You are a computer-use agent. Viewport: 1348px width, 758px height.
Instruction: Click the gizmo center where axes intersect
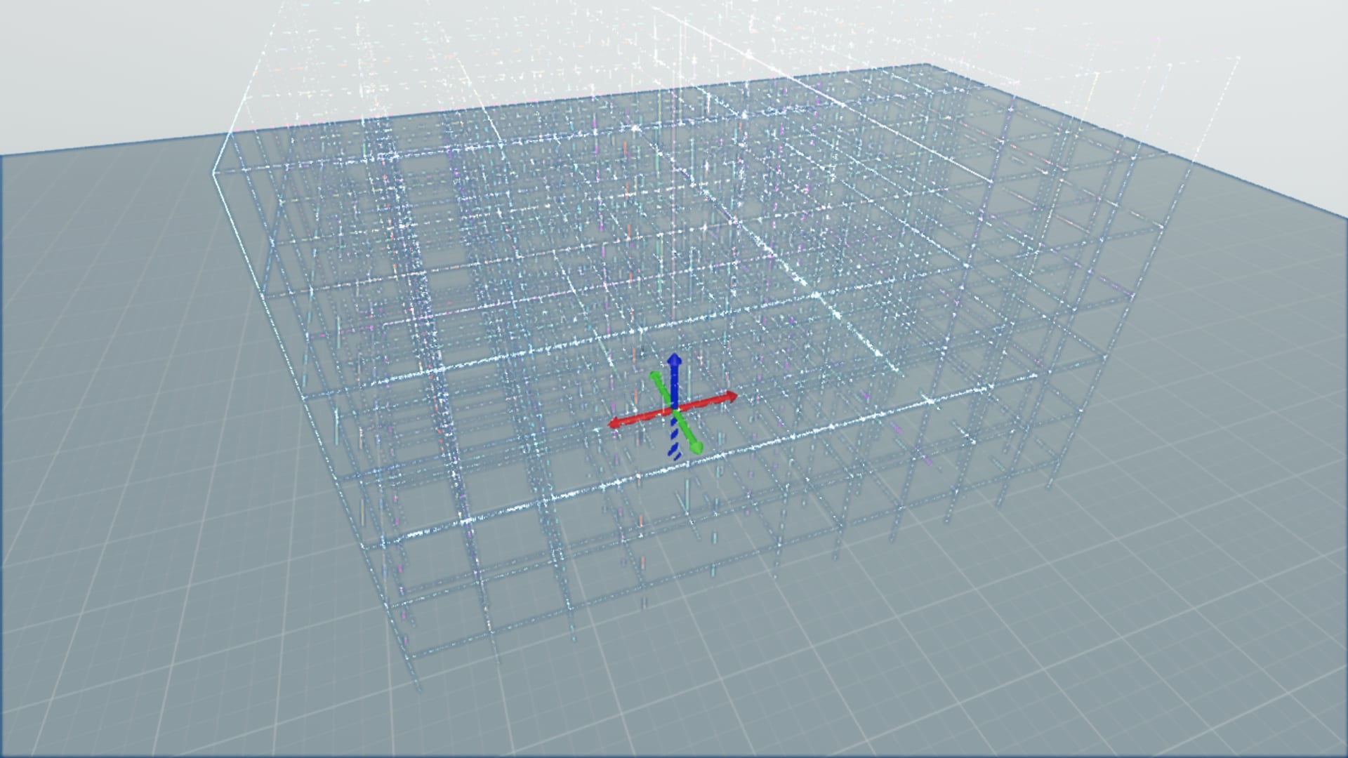click(x=673, y=409)
